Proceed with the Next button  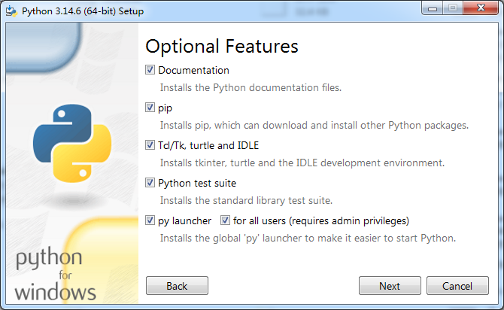point(390,286)
